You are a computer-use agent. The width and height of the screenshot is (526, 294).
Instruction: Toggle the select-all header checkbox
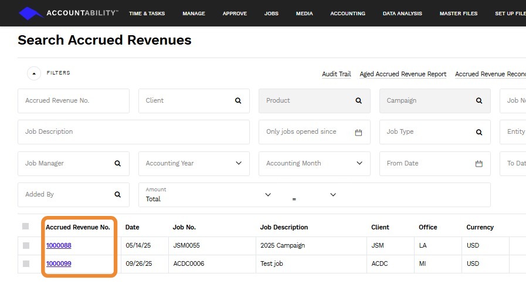(25, 227)
